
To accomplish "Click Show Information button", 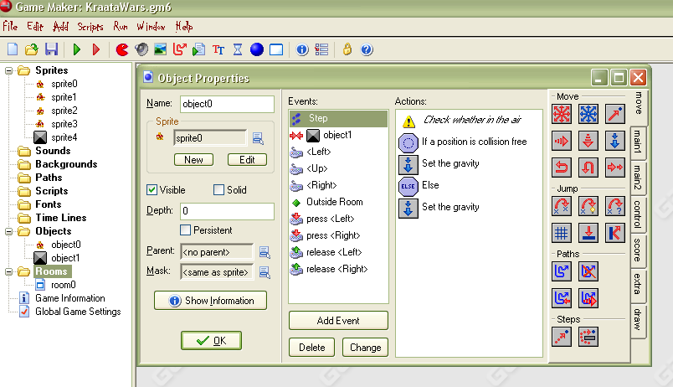I will pyautogui.click(x=210, y=301).
